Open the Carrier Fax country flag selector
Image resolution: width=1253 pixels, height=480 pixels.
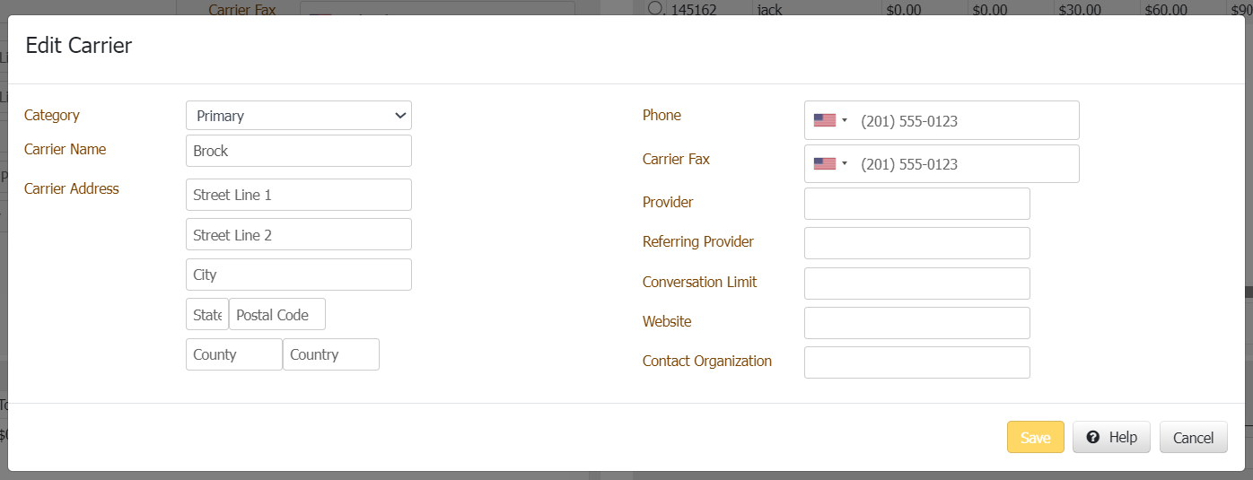[830, 163]
